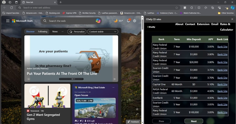The height and width of the screenshot is (124, 236).
Task: Open Bank Site link for NASA Federal Credit Union
Action: [222, 91]
